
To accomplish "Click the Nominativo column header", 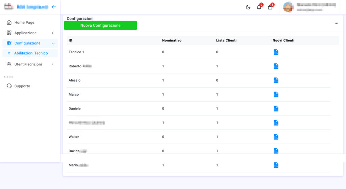I will pyautogui.click(x=172, y=40).
